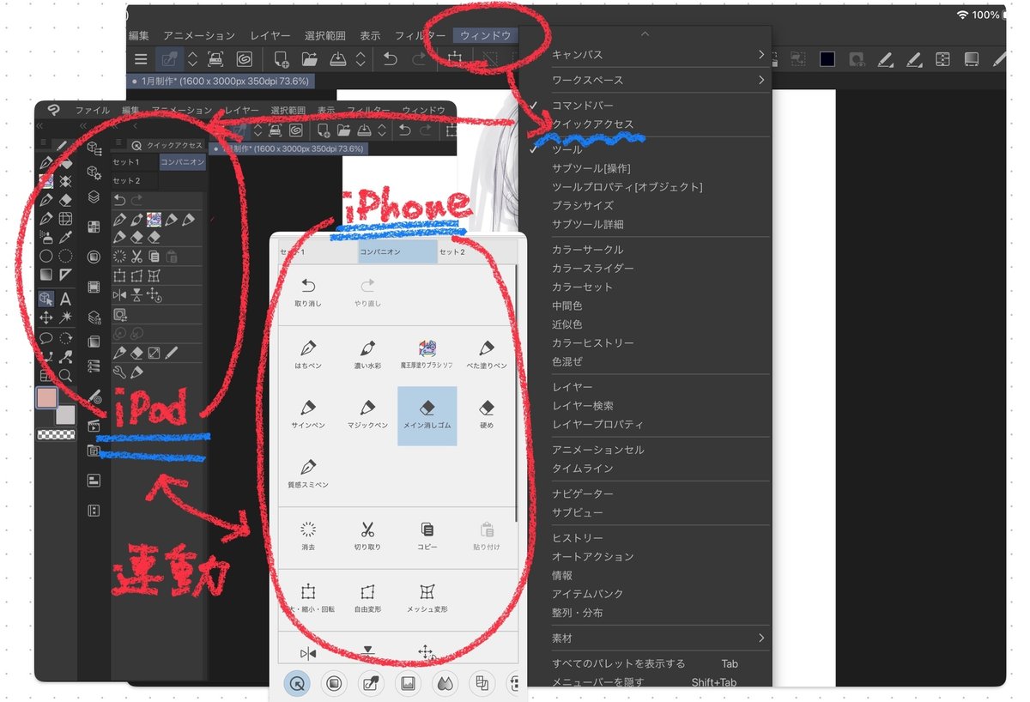The image size is (1030, 702).
Task: Tap the 切り取り scissors icon
Action: pos(367,536)
